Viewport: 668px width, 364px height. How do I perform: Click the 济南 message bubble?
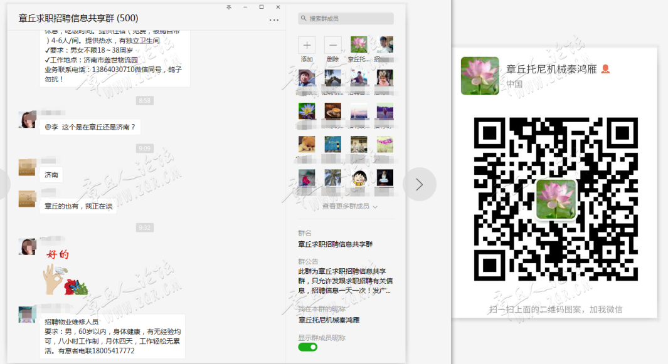51,175
